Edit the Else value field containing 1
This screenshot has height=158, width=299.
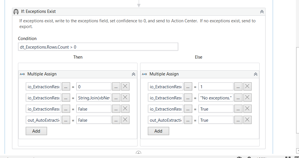tap(216, 87)
